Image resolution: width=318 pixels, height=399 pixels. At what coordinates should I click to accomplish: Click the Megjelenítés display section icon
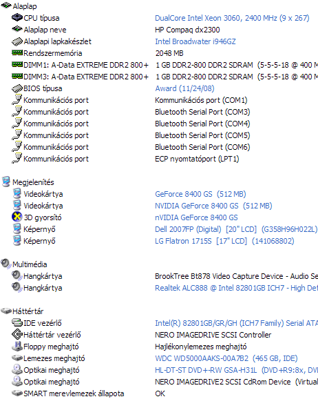6,182
